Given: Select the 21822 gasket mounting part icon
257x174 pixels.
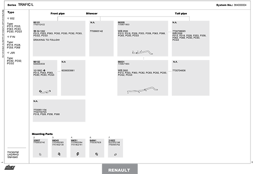Looking at the screenshot, I should [x=115, y=154].
